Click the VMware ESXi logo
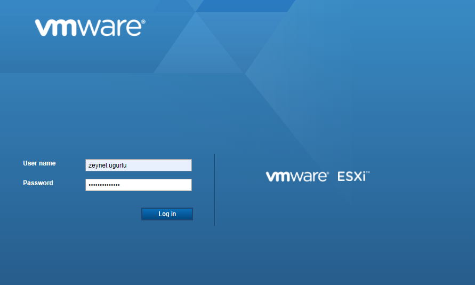 point(318,176)
